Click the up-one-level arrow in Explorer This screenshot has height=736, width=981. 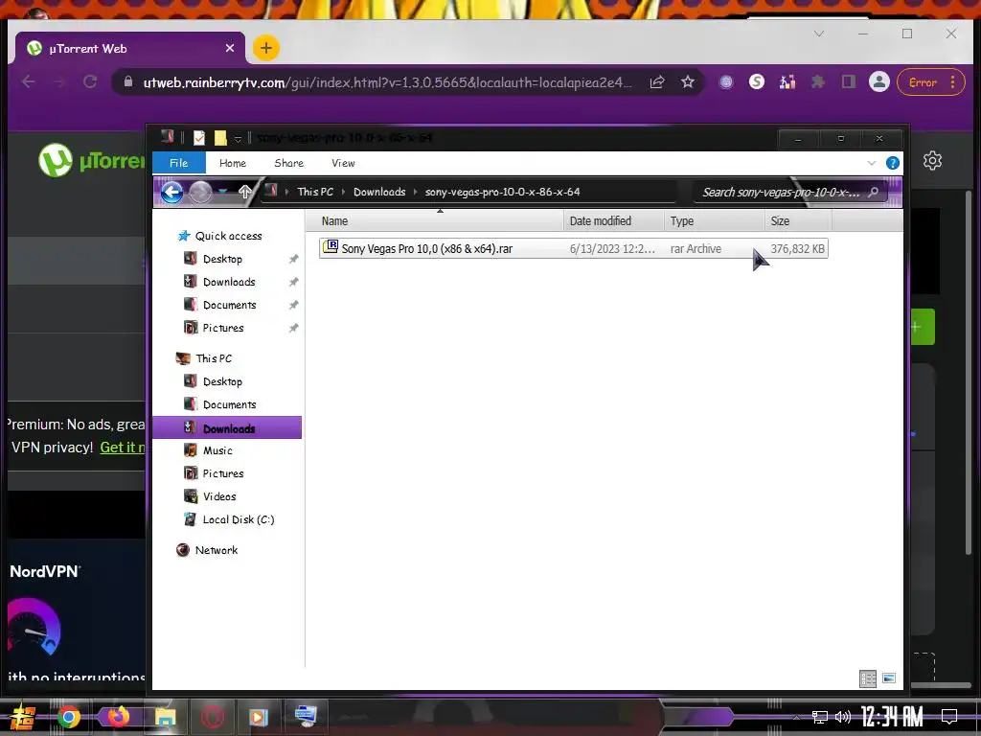tap(245, 192)
